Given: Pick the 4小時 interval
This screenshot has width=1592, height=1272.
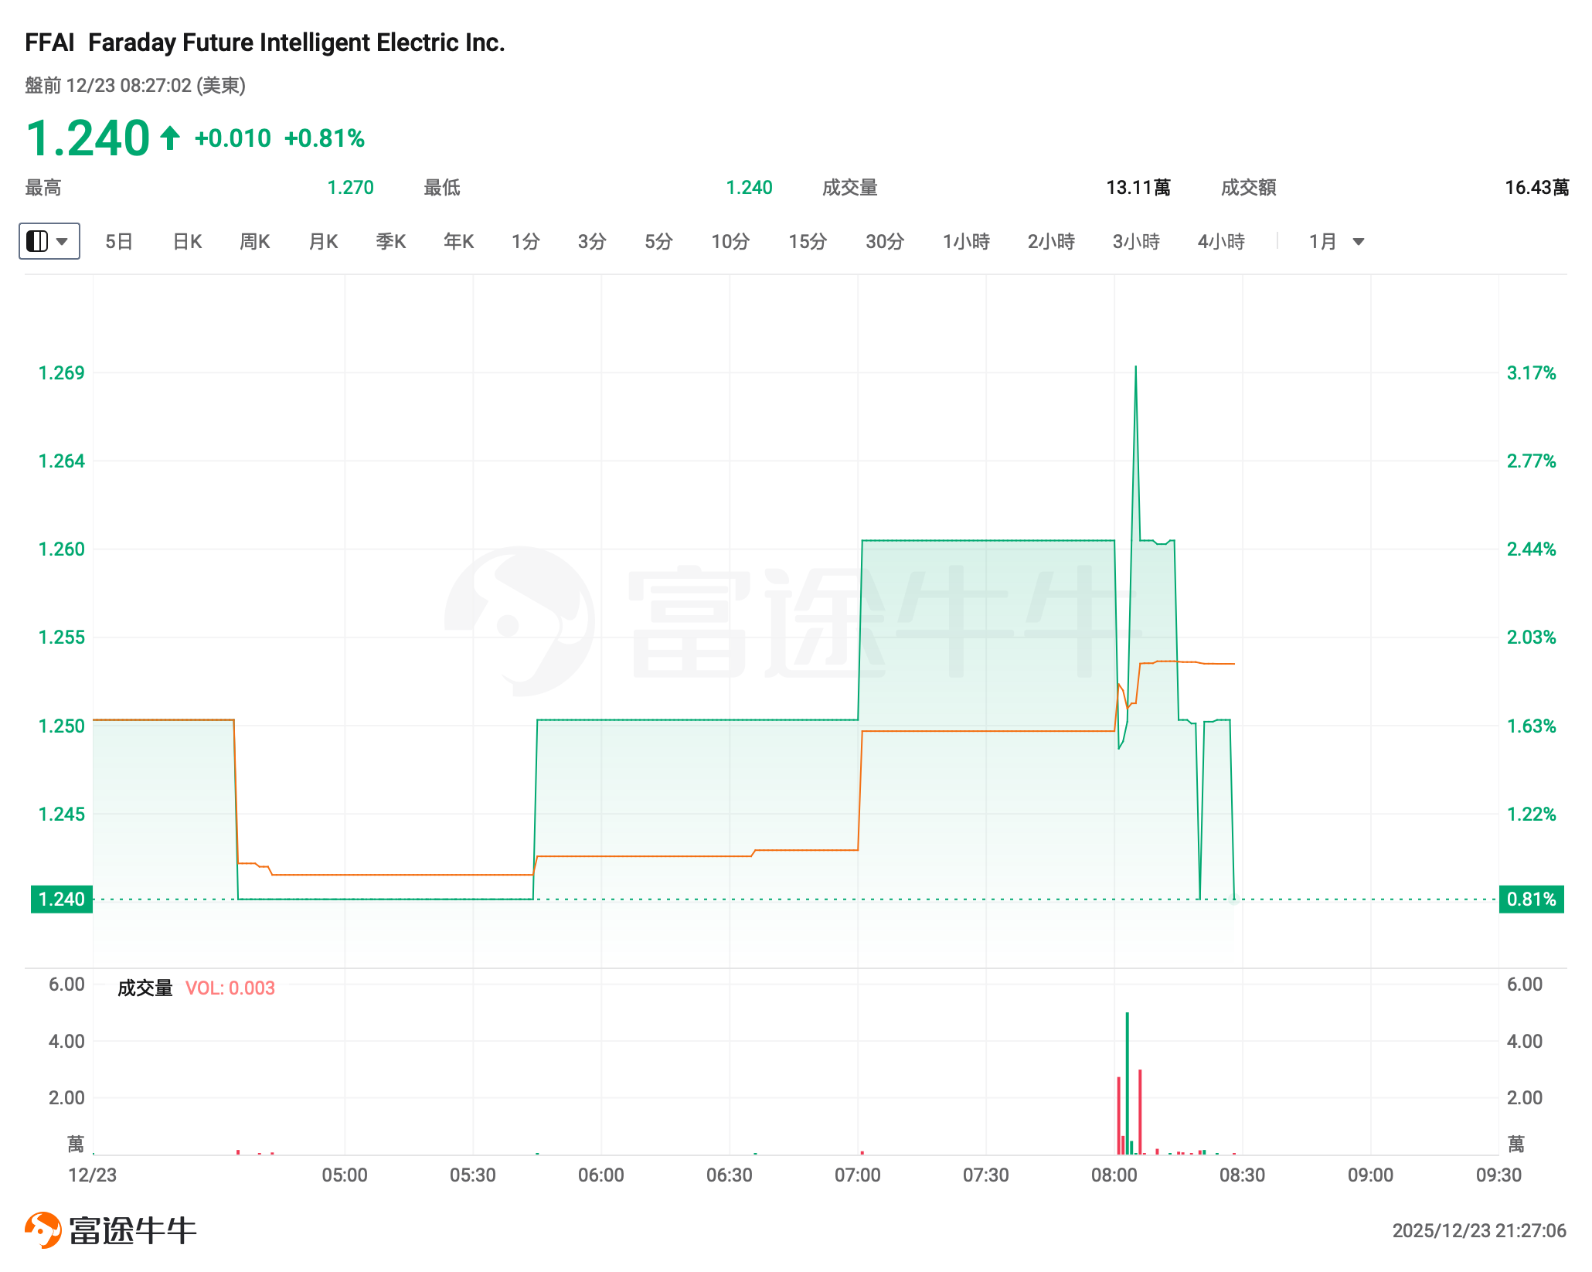Looking at the screenshot, I should click(x=1221, y=242).
